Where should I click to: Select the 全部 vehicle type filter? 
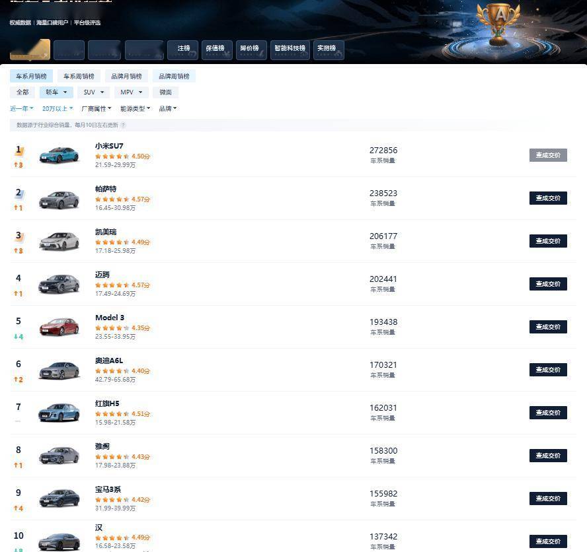22,92
